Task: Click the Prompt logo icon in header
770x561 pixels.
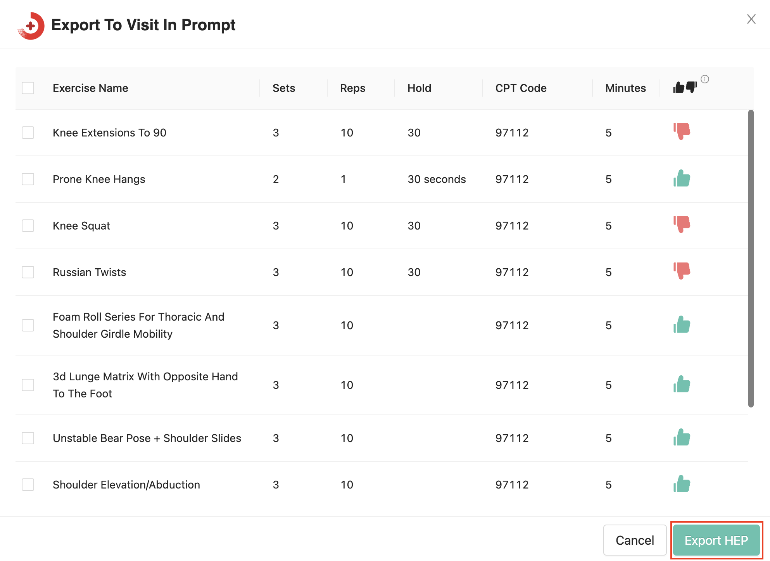Action: (31, 26)
